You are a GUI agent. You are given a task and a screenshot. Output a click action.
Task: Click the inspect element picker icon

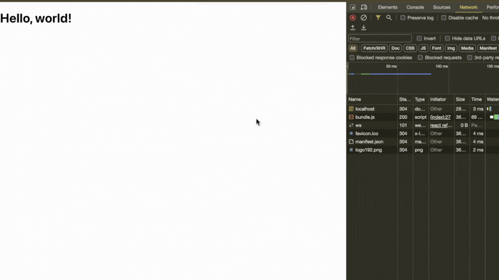pyautogui.click(x=353, y=7)
